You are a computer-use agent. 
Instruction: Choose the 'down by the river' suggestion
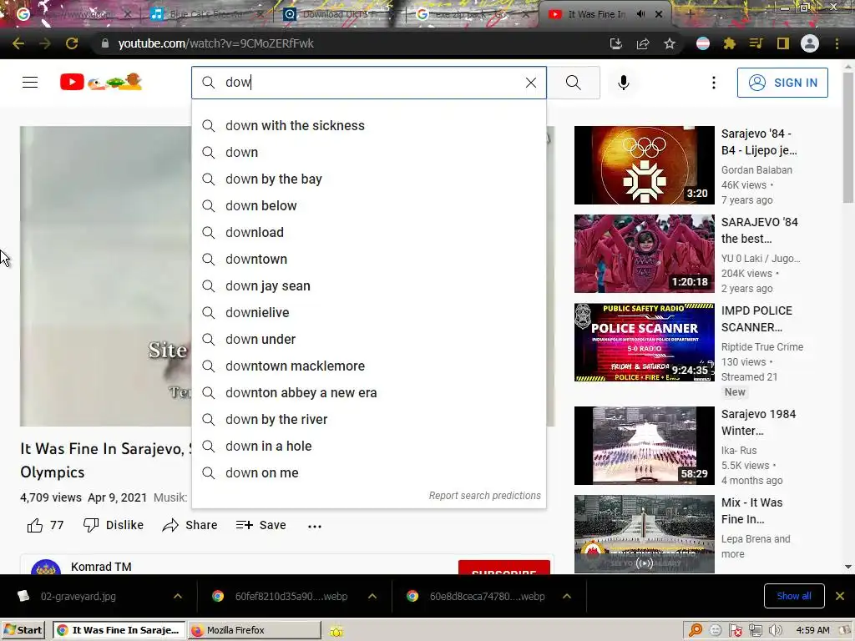tap(368, 419)
